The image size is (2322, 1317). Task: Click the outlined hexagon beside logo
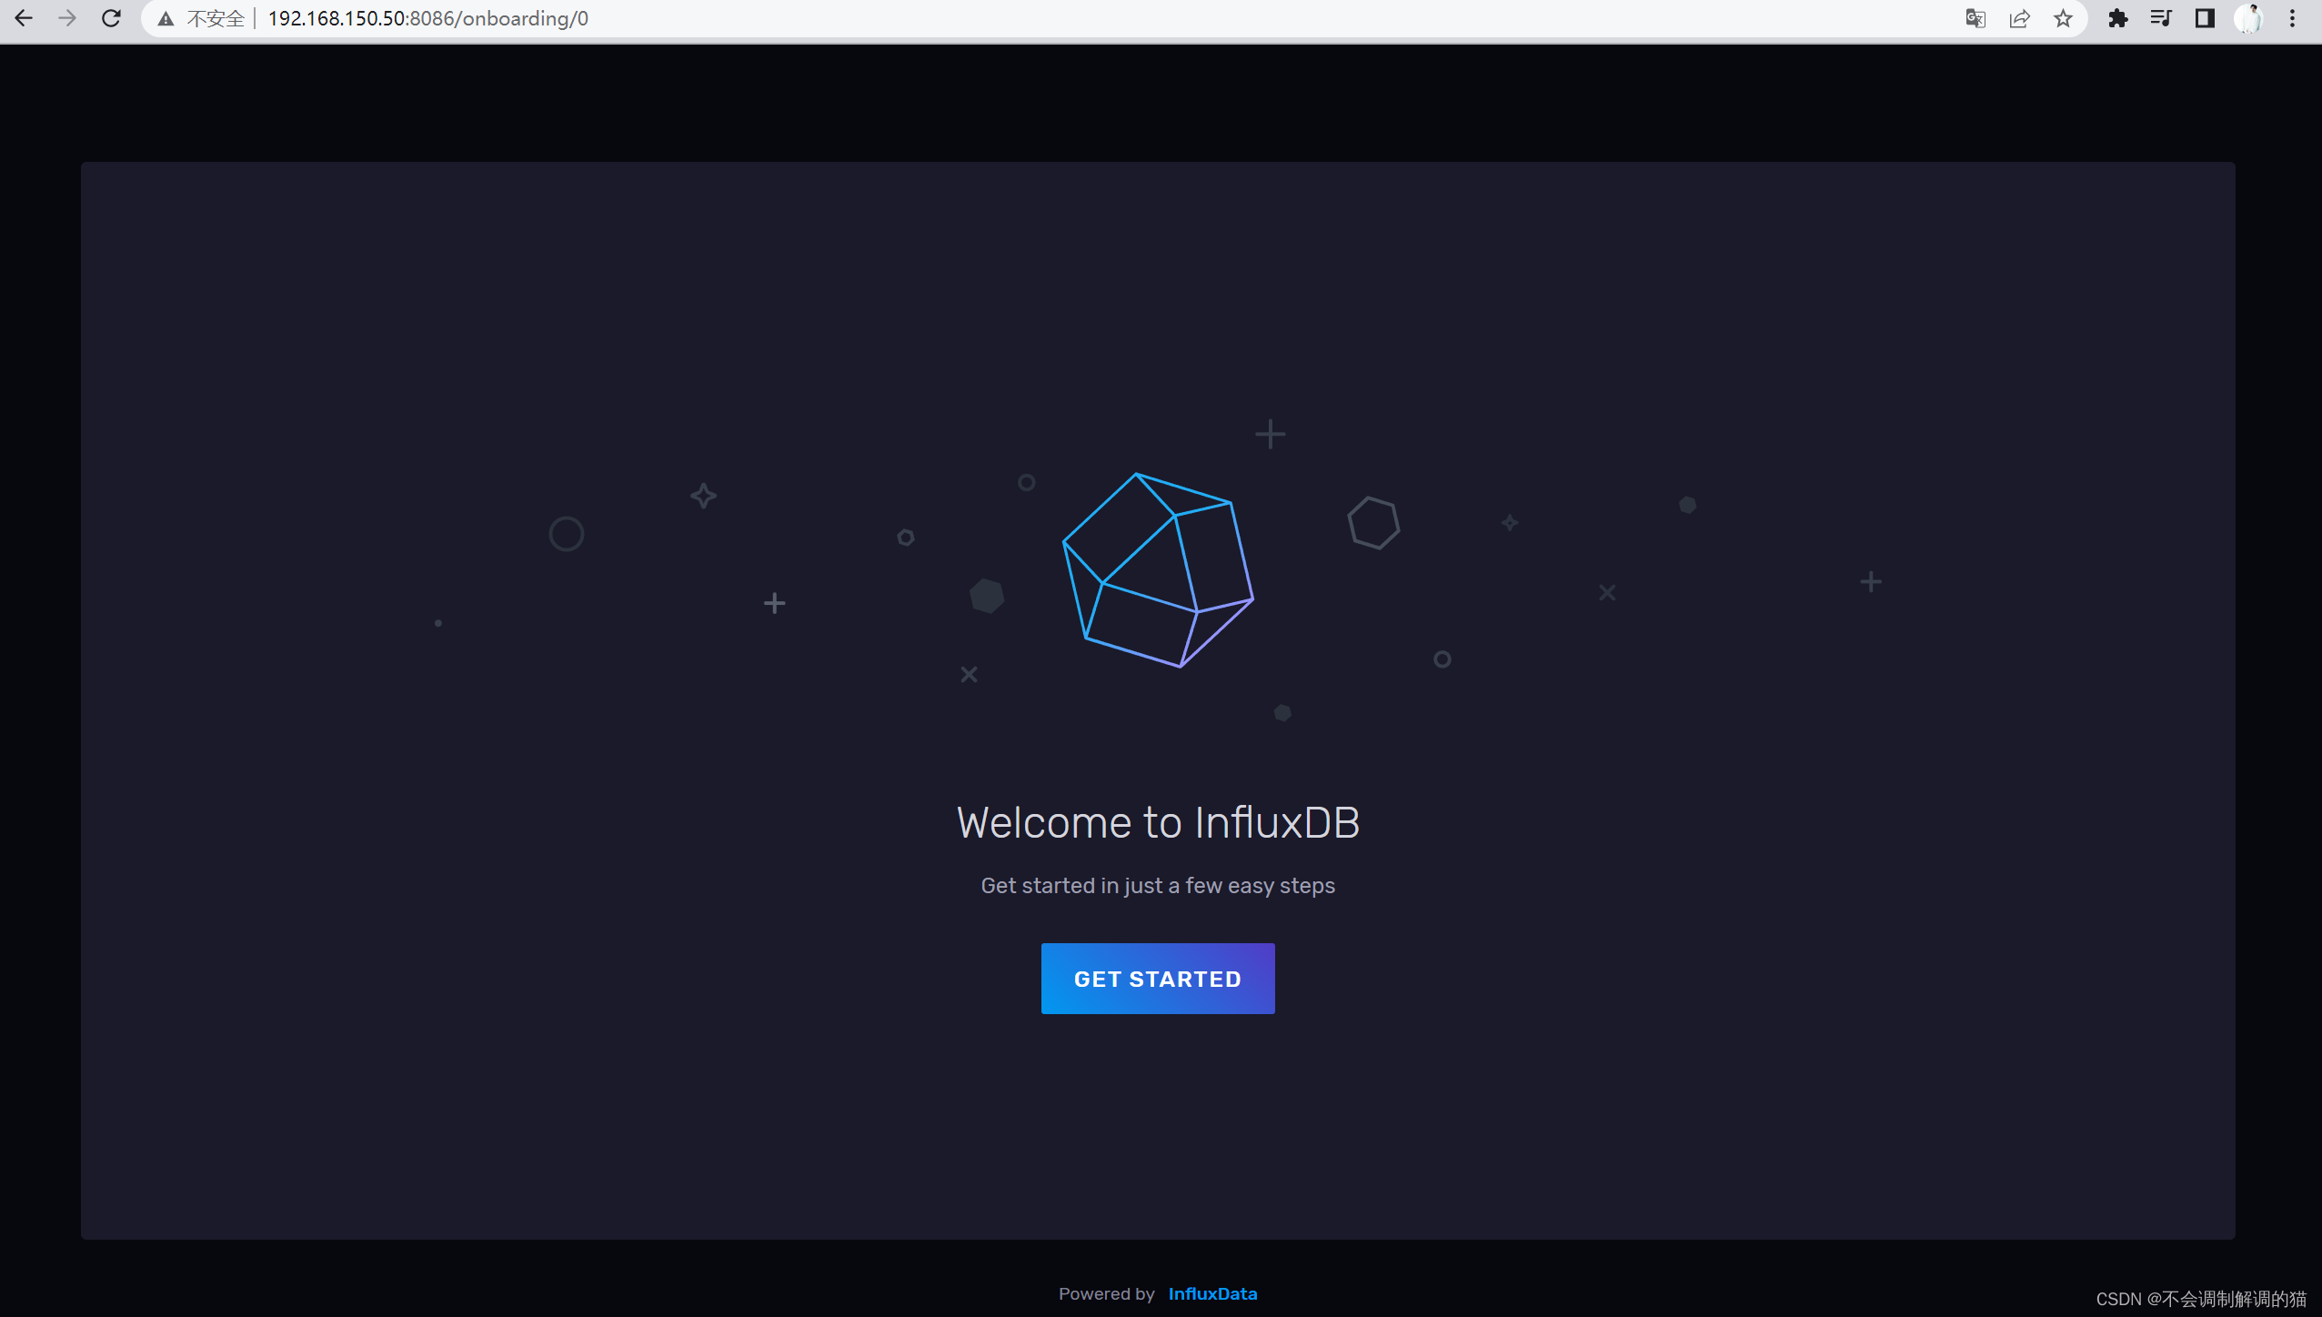(1373, 523)
